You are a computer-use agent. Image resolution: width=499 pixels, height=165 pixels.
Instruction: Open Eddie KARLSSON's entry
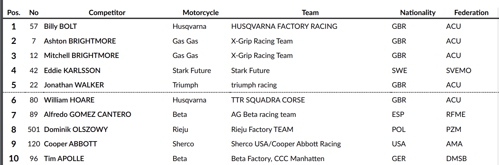pos(72,70)
